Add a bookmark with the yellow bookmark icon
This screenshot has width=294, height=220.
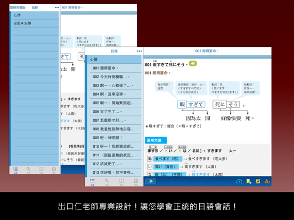249,181
